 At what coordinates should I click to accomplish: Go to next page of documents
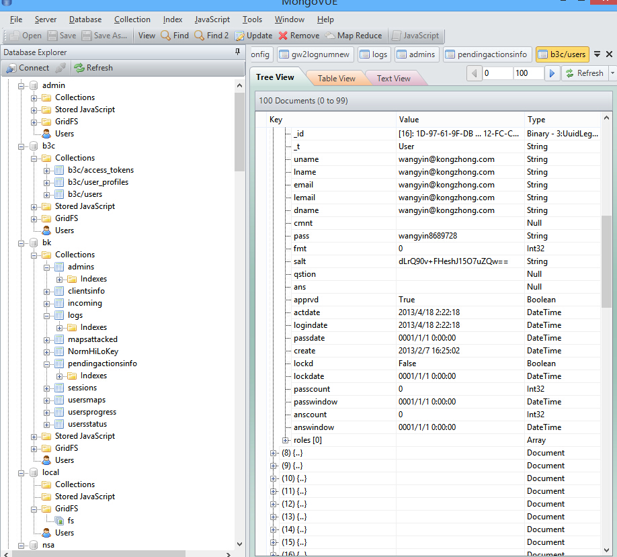click(552, 73)
